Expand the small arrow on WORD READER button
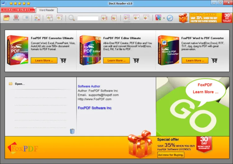233x164 pixels. coord(34,11)
